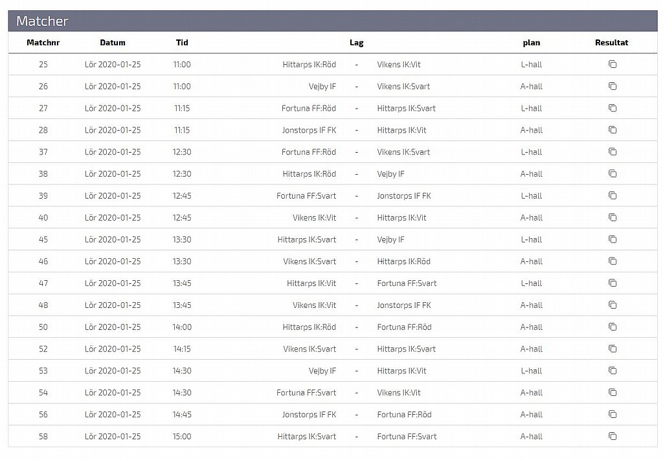Click the Lag column header
The image size is (663, 460).
tap(357, 43)
